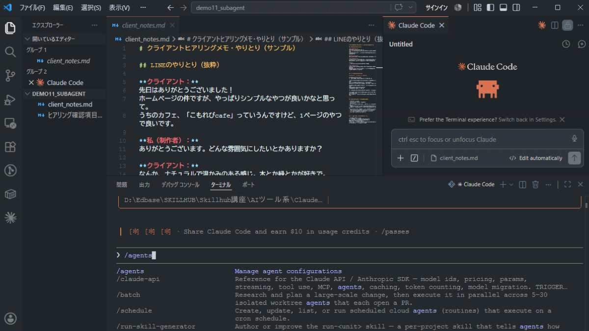This screenshot has height=331, width=589.
Task: Open the 表示(V) menu
Action: point(119,7)
